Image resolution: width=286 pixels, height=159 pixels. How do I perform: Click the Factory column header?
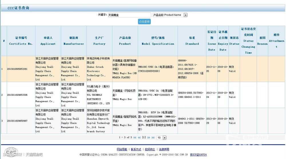(x=100, y=41)
